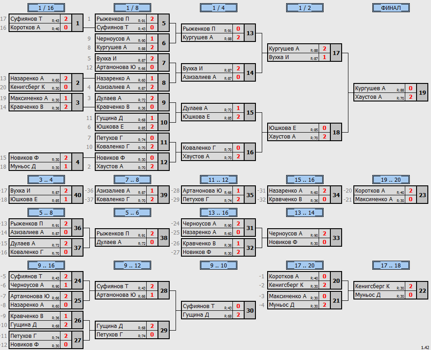The width and height of the screenshot is (431, 350).
Task: Select "Муньос Д" in match 4
Action: pyautogui.click(x=23, y=166)
